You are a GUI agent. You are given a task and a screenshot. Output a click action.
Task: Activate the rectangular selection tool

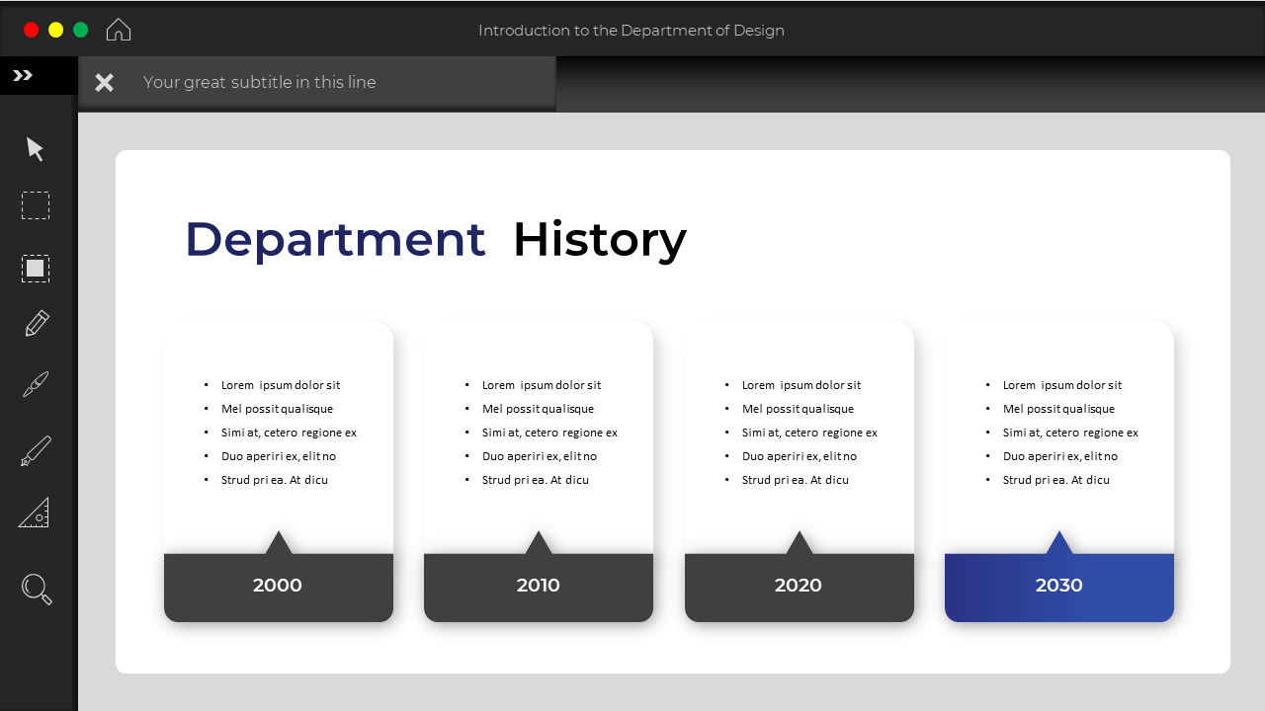click(x=35, y=204)
